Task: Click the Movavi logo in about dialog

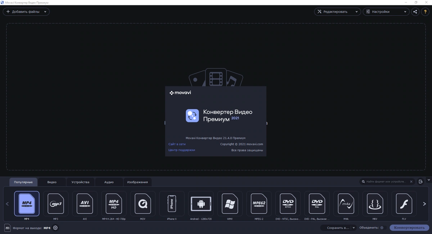Action: [180, 93]
